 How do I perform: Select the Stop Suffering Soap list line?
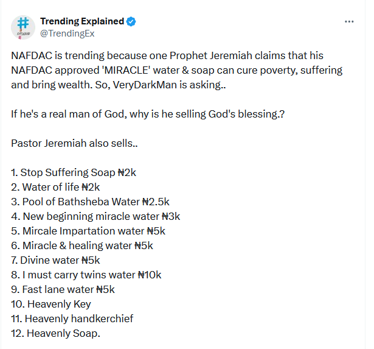(74, 172)
